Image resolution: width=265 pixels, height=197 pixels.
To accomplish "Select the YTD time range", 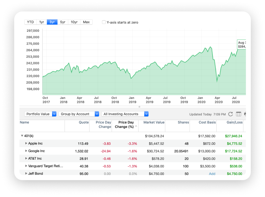I will [x=30, y=22].
